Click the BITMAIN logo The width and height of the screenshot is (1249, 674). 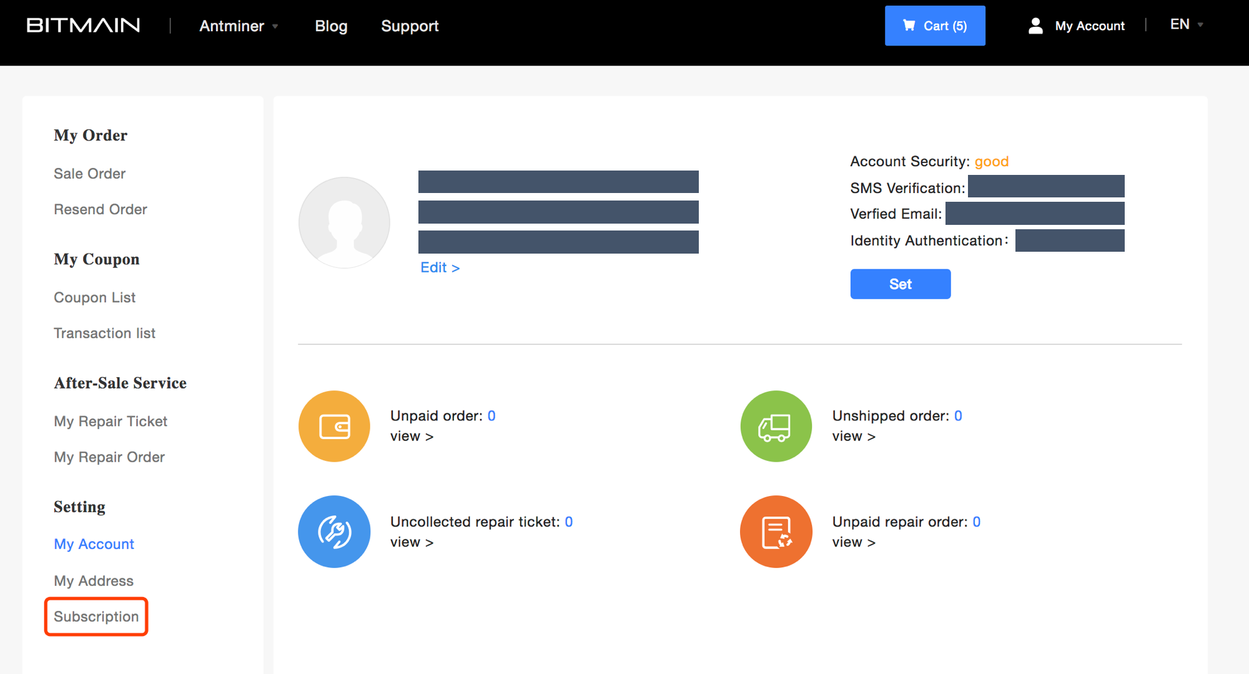[82, 25]
